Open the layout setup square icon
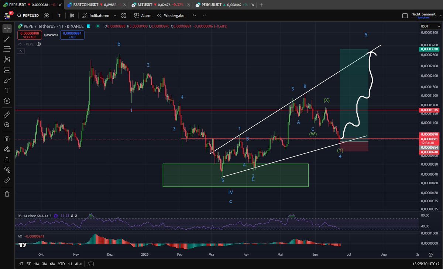 click(405, 16)
